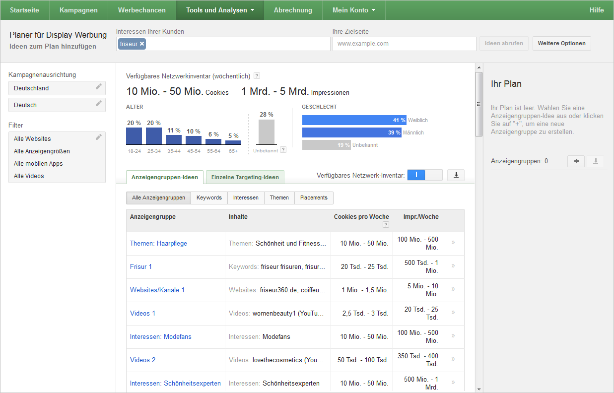Add Interessen: Modefans to plan

pyautogui.click(x=453, y=336)
